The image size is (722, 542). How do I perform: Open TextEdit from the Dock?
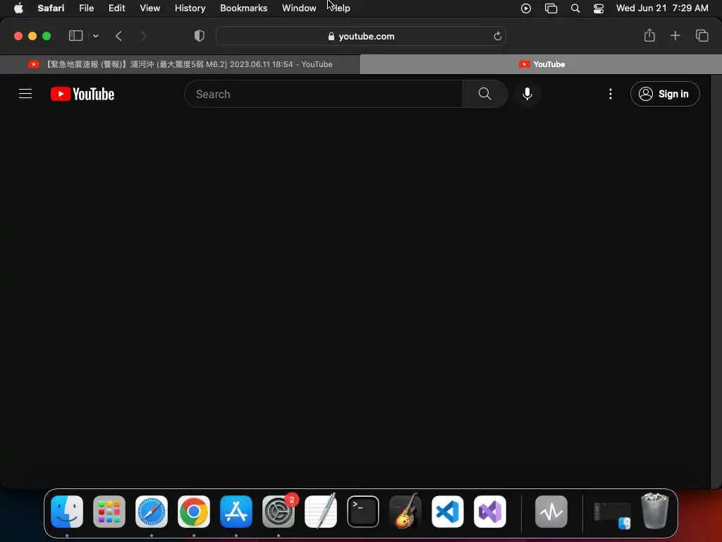tap(321, 512)
